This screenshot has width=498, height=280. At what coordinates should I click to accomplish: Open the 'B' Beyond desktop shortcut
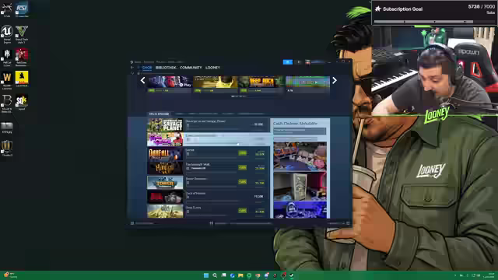point(7,103)
